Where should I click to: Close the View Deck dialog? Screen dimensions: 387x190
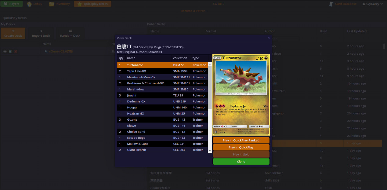click(269, 38)
